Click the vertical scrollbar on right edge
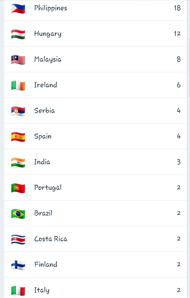This screenshot has height=298, width=190. click(x=189, y=68)
